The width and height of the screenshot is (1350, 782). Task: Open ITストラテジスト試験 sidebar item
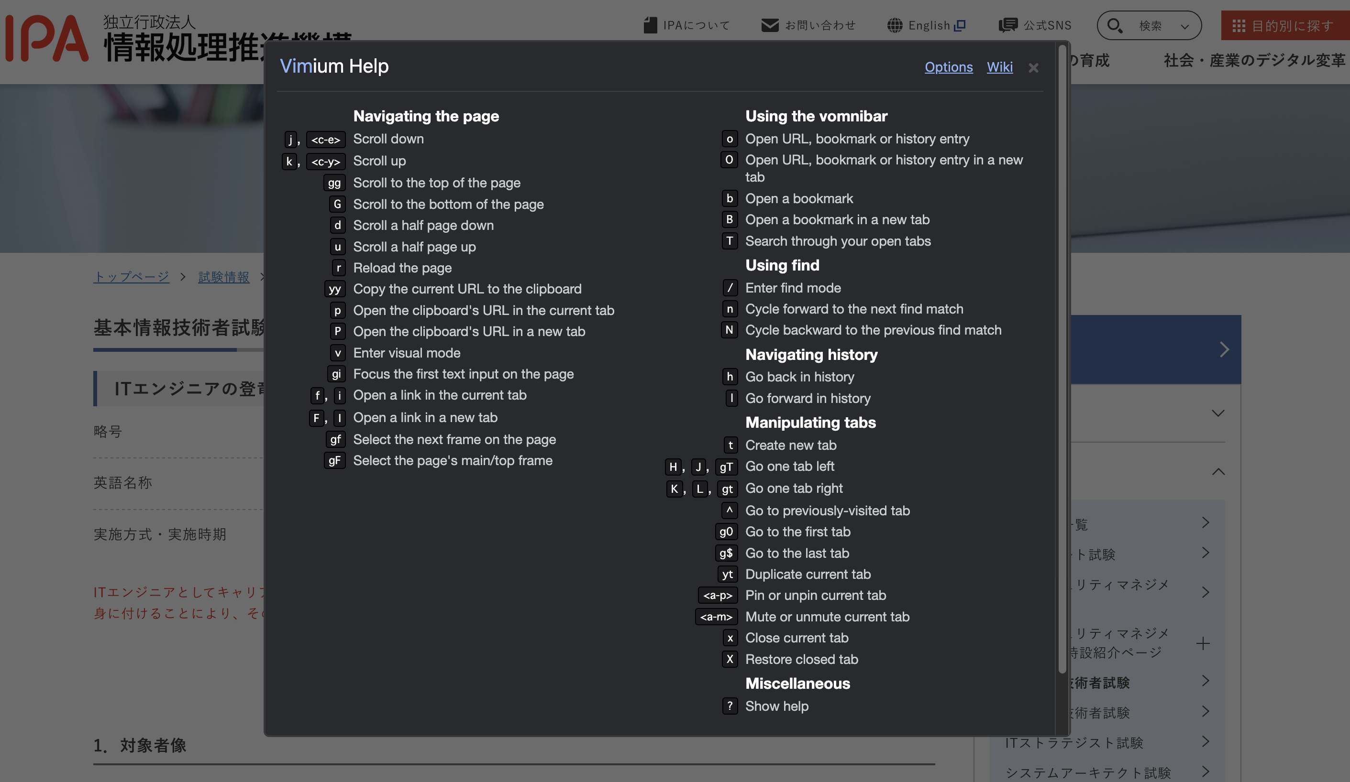(1073, 742)
